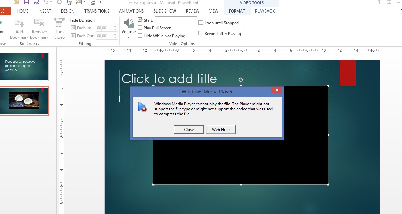402x214 pixels.
Task: Open the TRANSITIONS tab
Action: tap(97, 11)
